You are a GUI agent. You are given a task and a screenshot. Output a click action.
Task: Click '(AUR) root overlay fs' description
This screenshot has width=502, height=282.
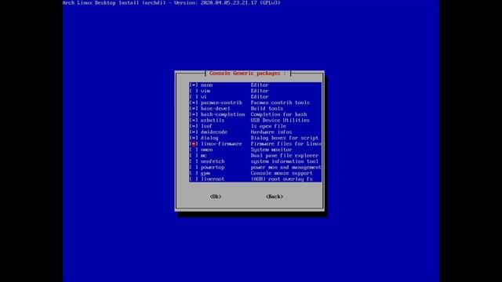(x=282, y=179)
